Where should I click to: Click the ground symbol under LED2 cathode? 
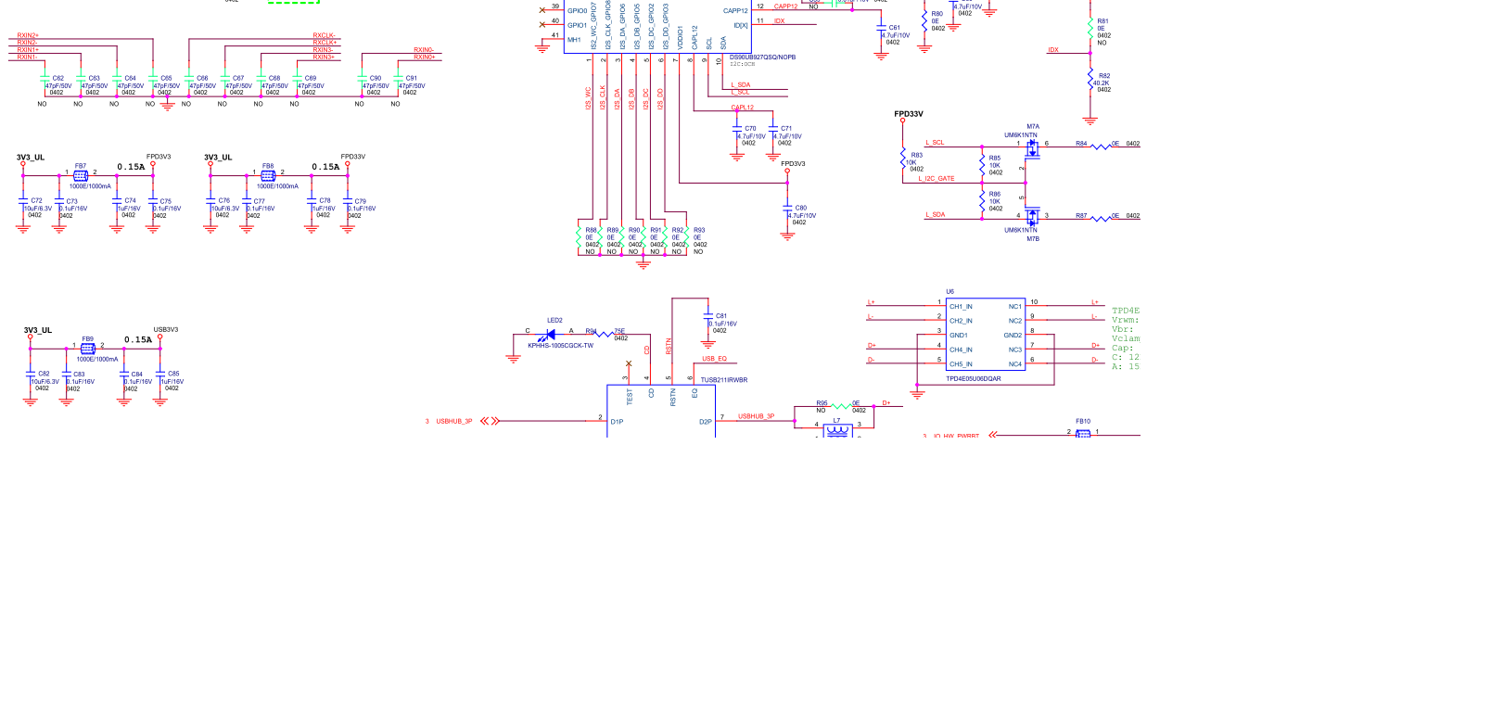[514, 358]
